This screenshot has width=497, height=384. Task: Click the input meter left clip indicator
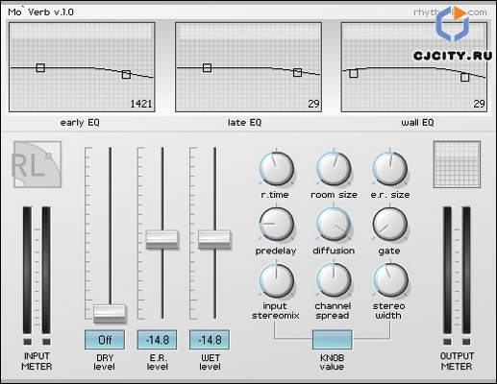pos(28,342)
